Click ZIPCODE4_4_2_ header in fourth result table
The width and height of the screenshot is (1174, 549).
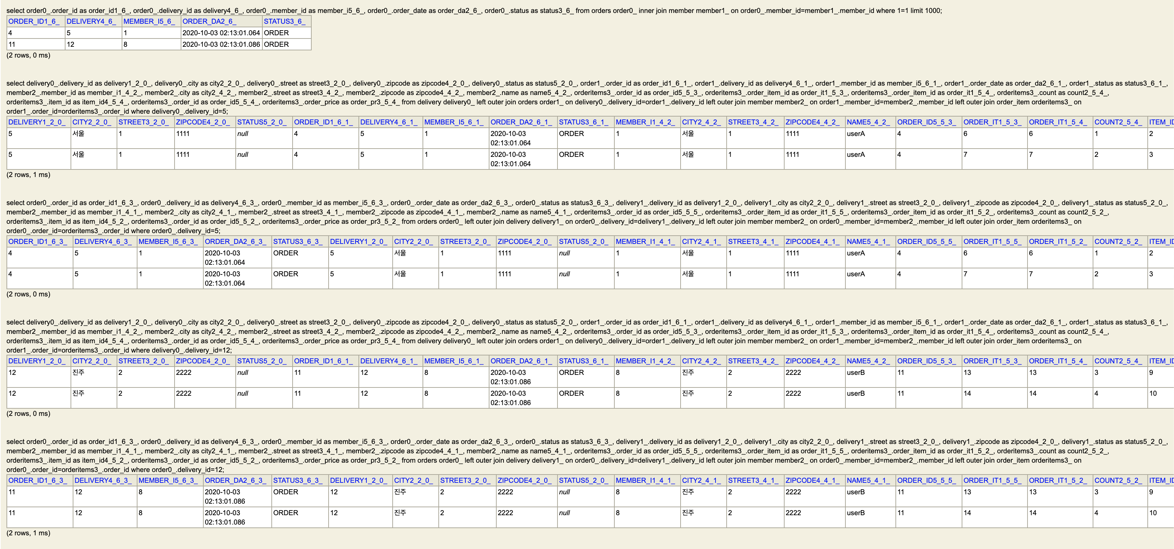click(x=813, y=361)
